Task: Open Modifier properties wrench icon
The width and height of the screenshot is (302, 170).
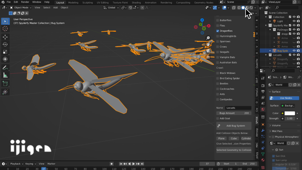Action: click(x=263, y=130)
